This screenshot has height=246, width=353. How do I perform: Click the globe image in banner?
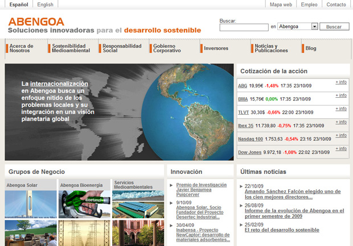(x=187, y=112)
